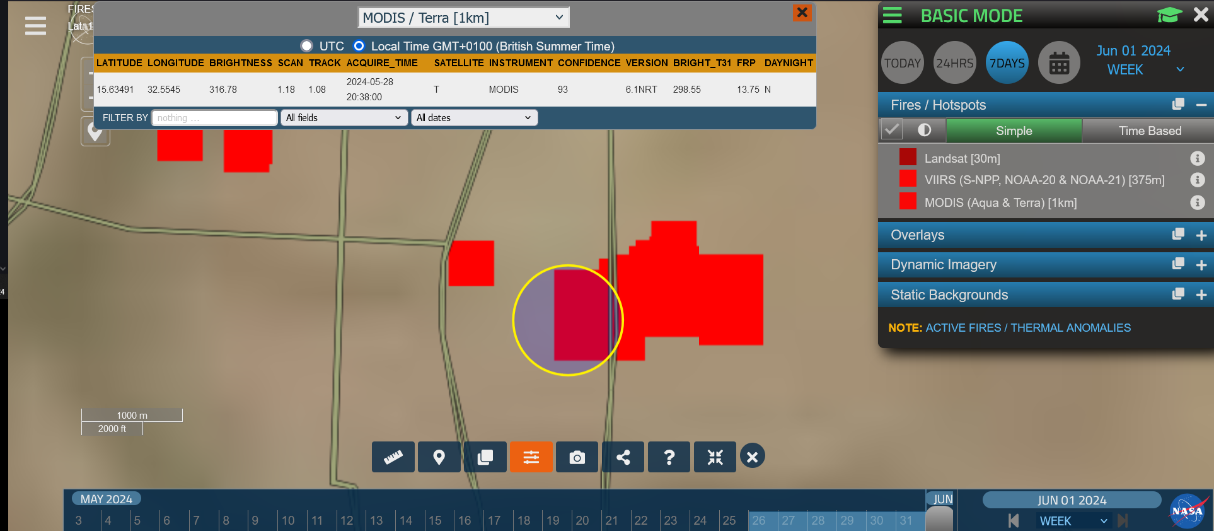Detach the Overlays panel window
The image size is (1214, 531).
(1178, 234)
